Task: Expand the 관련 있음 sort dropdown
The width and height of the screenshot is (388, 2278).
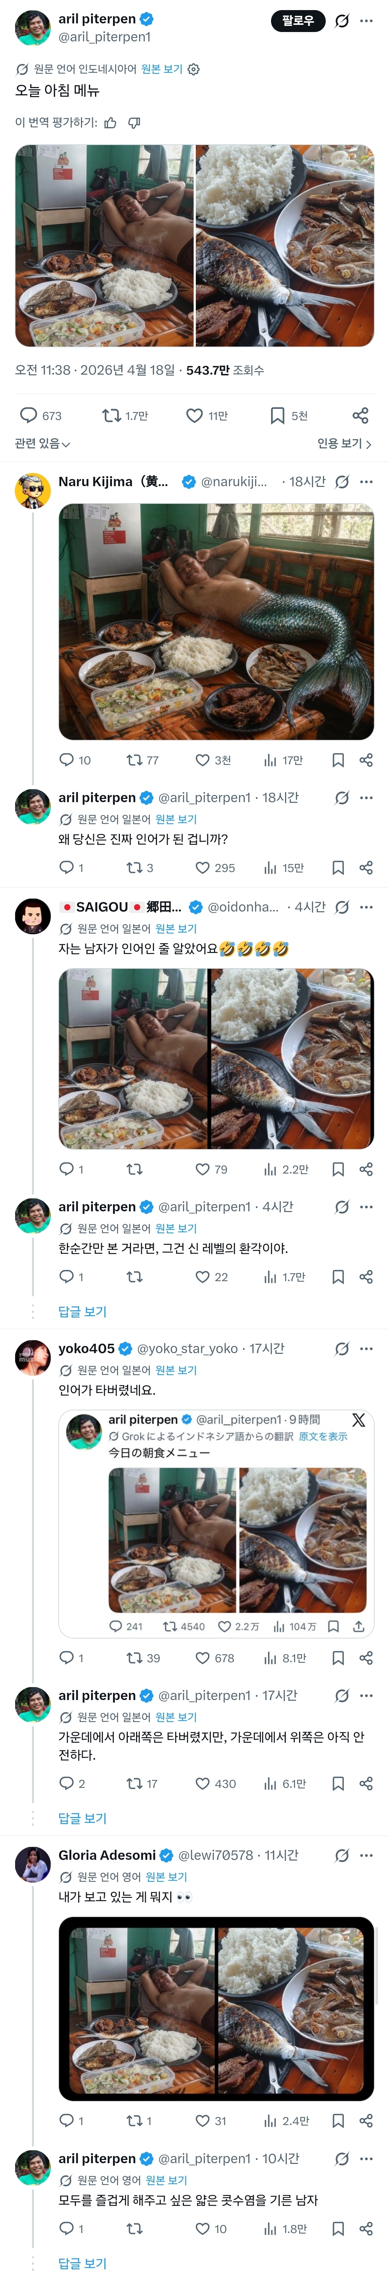Action: (42, 444)
